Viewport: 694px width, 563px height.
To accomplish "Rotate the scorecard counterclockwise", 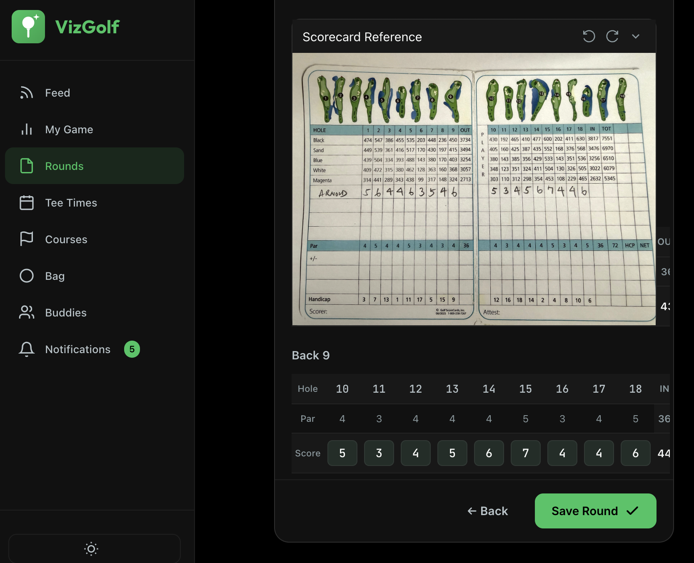I will (x=589, y=37).
